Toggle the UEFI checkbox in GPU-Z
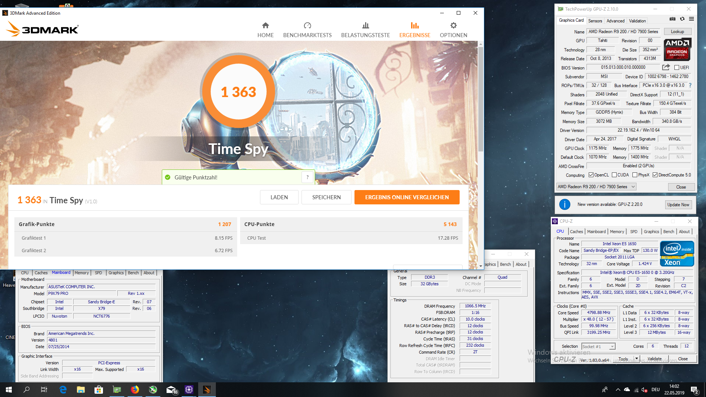The image size is (706, 397). click(677, 68)
